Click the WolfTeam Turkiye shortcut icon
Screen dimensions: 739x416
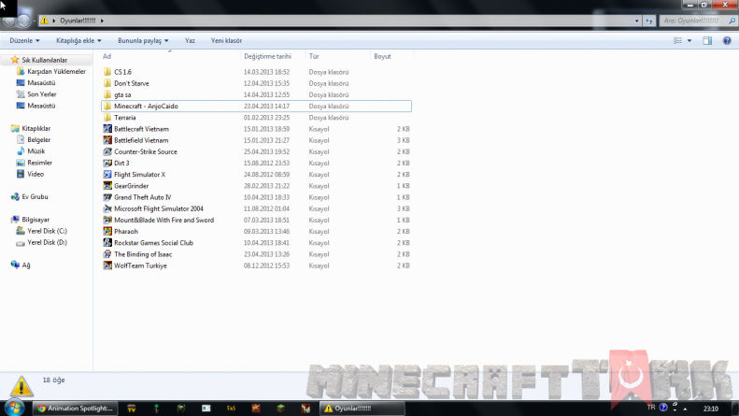(107, 265)
